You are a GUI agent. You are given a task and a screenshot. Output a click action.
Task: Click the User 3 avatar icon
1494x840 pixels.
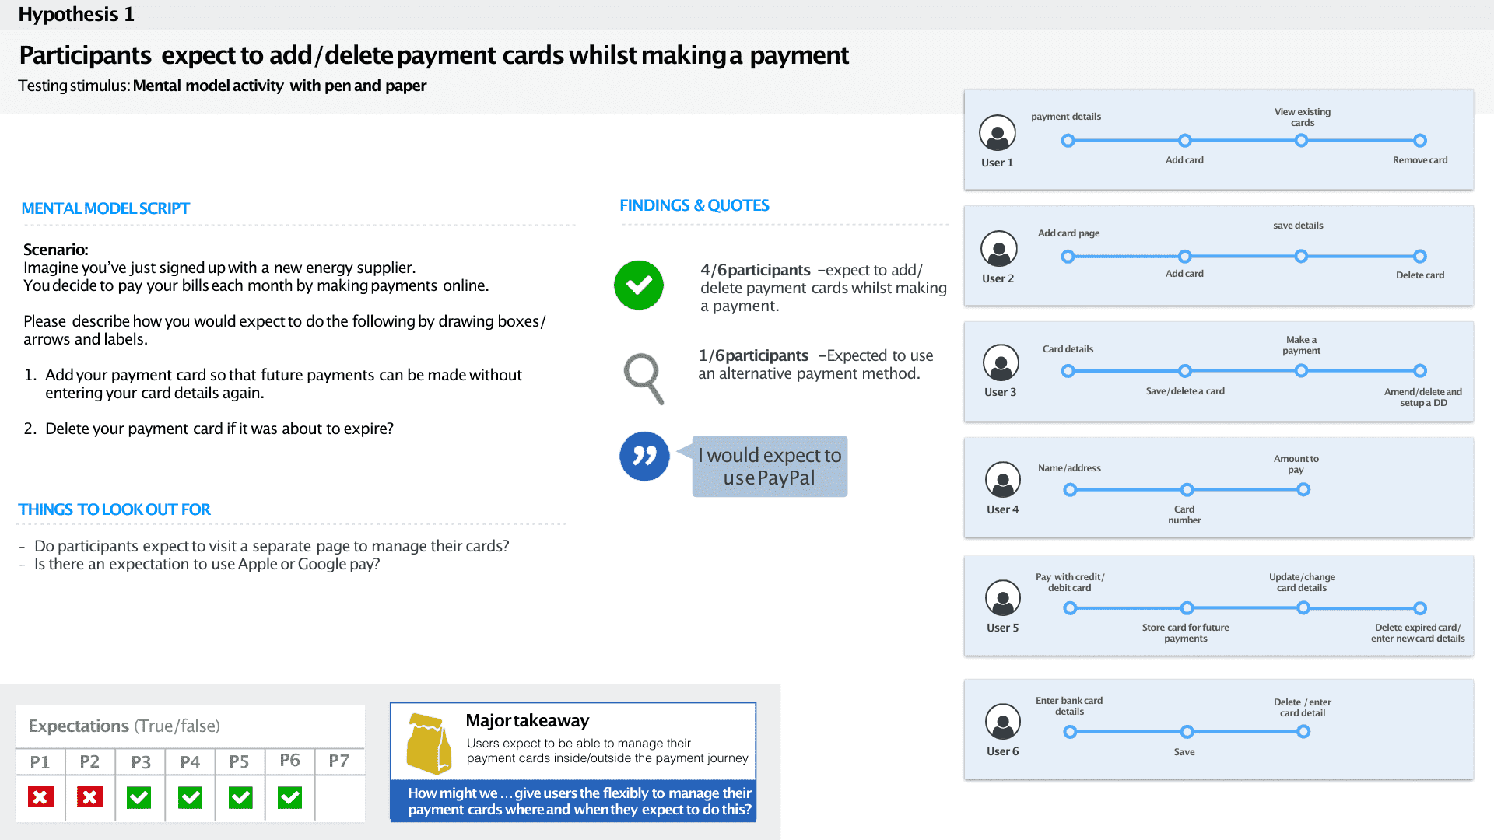click(1001, 362)
